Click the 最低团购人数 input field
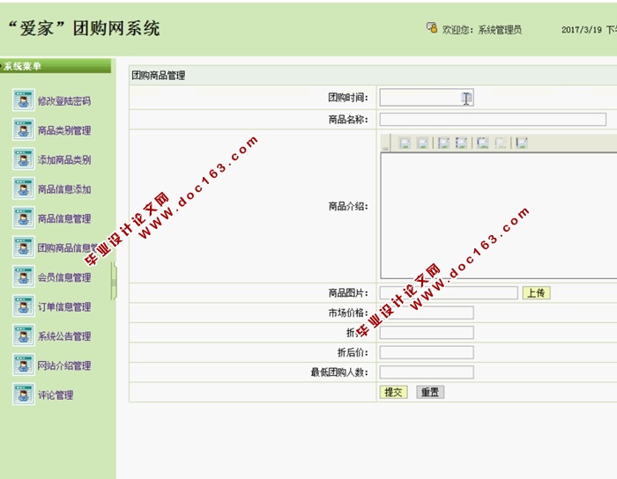 pyautogui.click(x=427, y=372)
